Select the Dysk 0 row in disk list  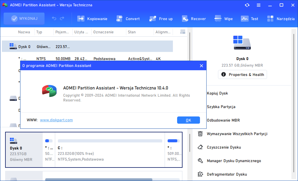point(88,46)
